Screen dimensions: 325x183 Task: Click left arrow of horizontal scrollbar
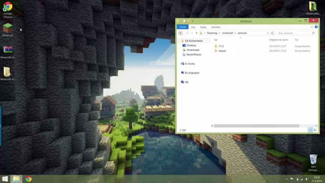point(212,126)
